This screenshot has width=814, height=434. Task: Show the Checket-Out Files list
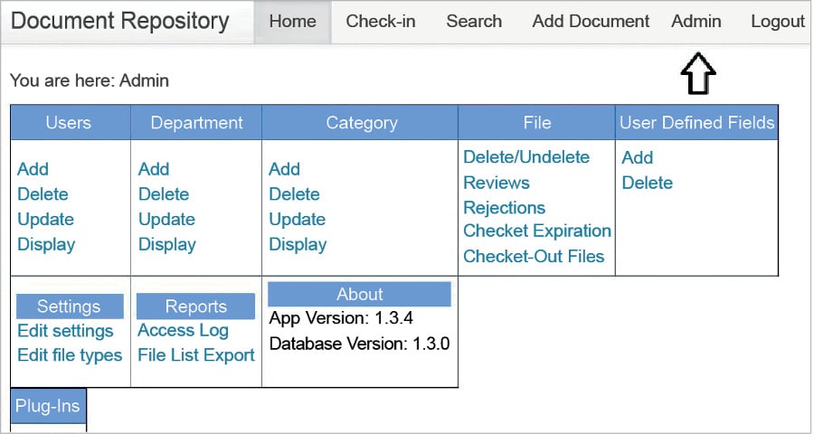(x=534, y=257)
